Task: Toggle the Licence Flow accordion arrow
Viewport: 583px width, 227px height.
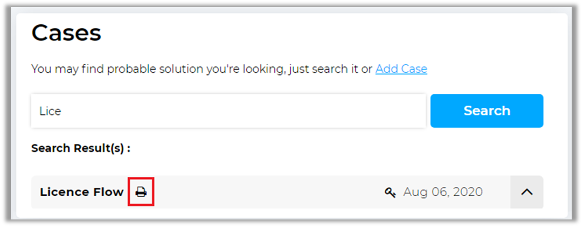Action: click(x=526, y=192)
